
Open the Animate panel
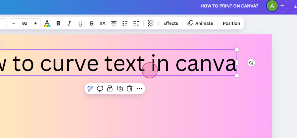point(200,23)
